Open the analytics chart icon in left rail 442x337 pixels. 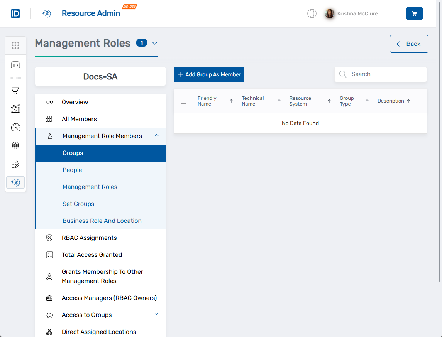click(15, 109)
